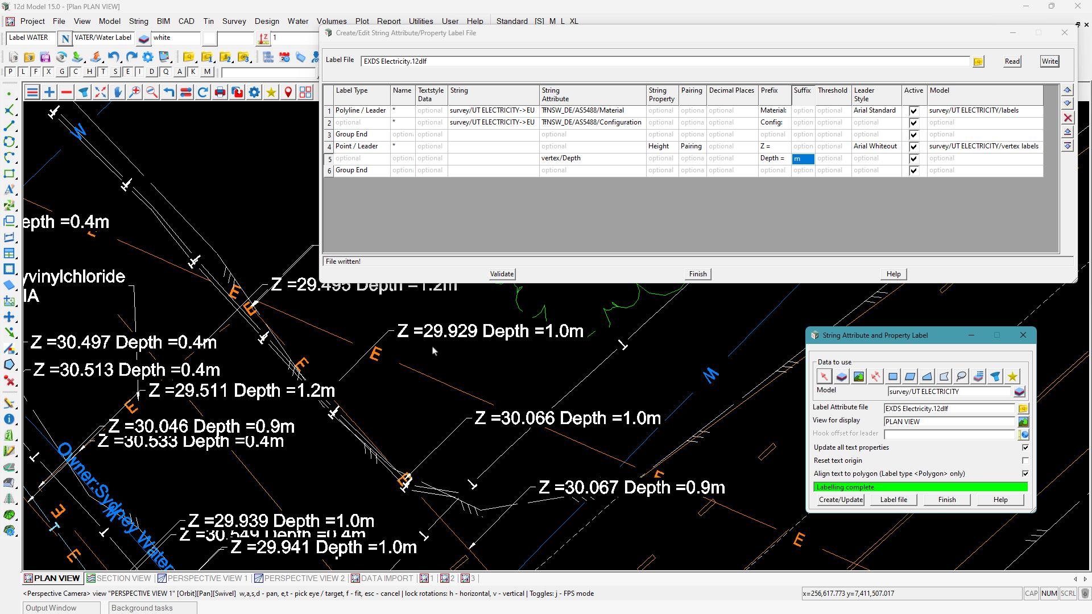Click the blue plus add-model icon
The width and height of the screenshot is (1092, 614).
click(x=49, y=93)
